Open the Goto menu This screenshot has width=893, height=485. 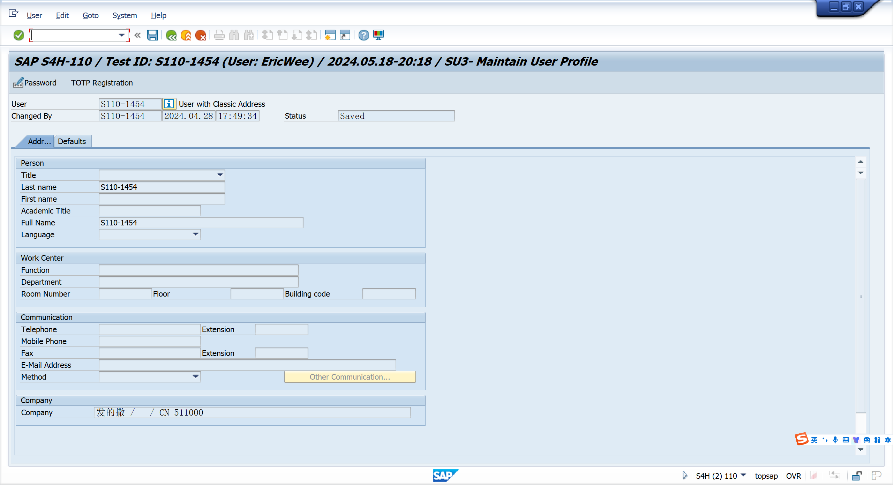pyautogui.click(x=90, y=15)
